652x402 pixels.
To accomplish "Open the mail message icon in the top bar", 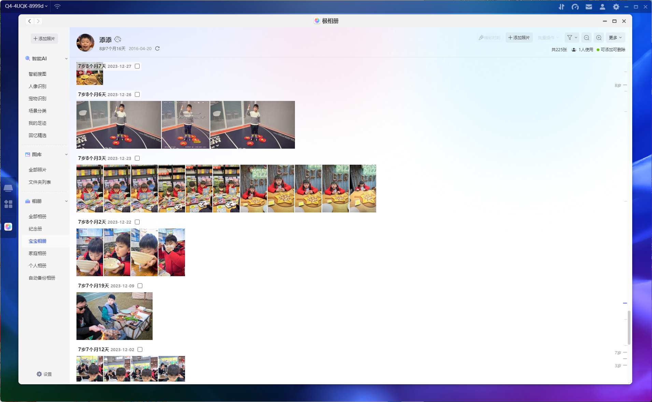I will pyautogui.click(x=589, y=6).
